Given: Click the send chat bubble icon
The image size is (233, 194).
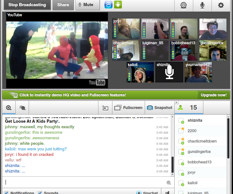Looking at the screenshot, I should 169,183.
